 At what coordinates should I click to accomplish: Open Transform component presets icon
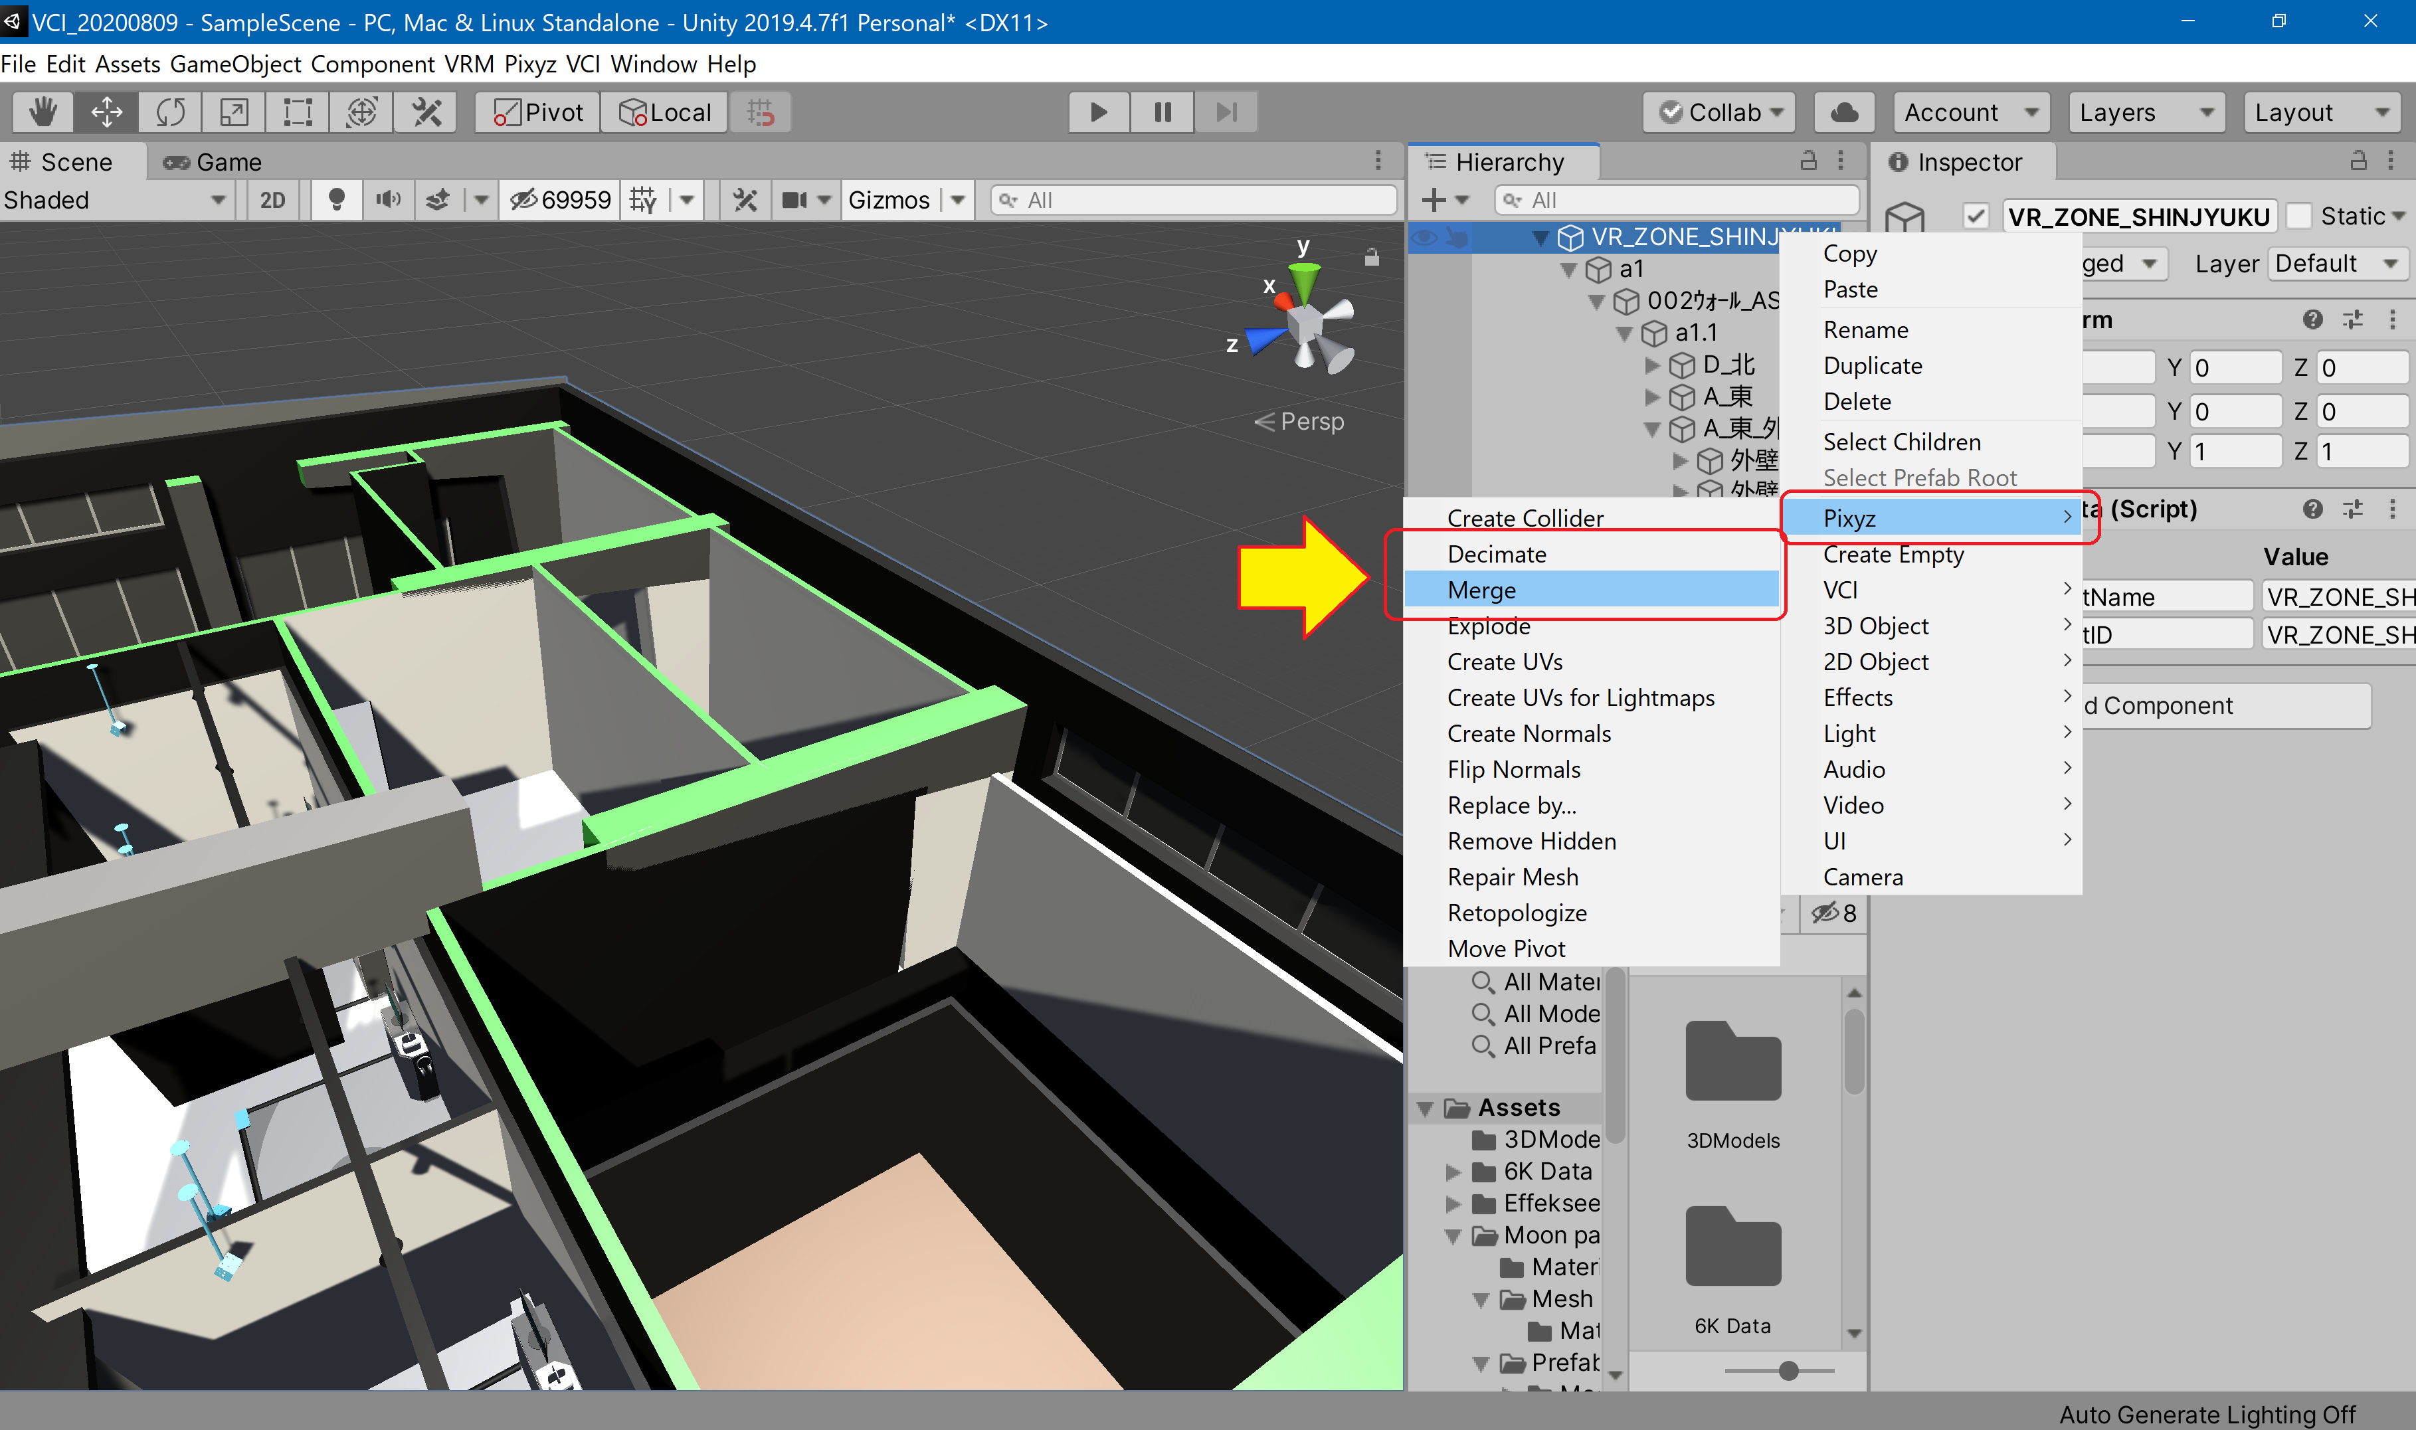[x=2352, y=320]
